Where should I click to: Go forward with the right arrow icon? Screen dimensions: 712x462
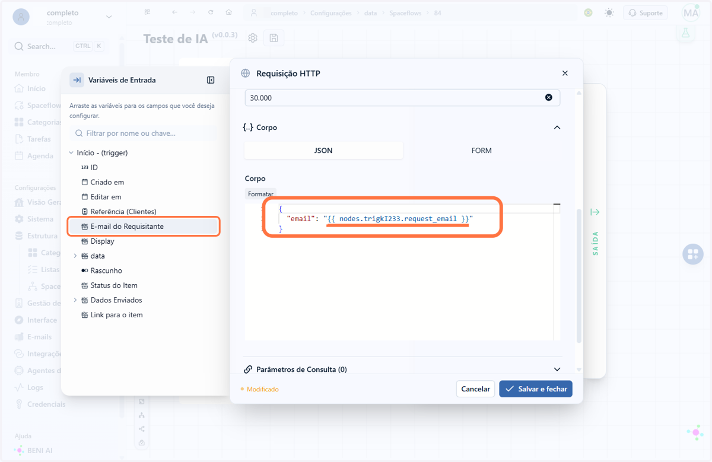pyautogui.click(x=192, y=12)
